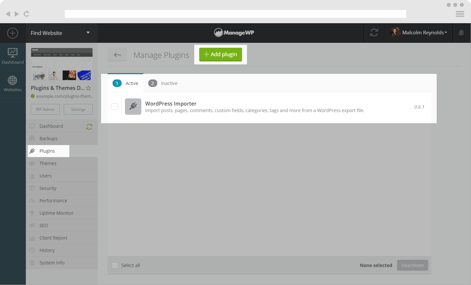This screenshot has height=285, width=471.
Task: Click the ManageWP logo
Action: (x=234, y=33)
